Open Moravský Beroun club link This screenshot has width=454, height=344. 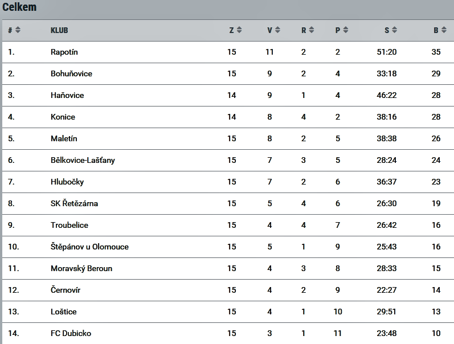coord(81,268)
